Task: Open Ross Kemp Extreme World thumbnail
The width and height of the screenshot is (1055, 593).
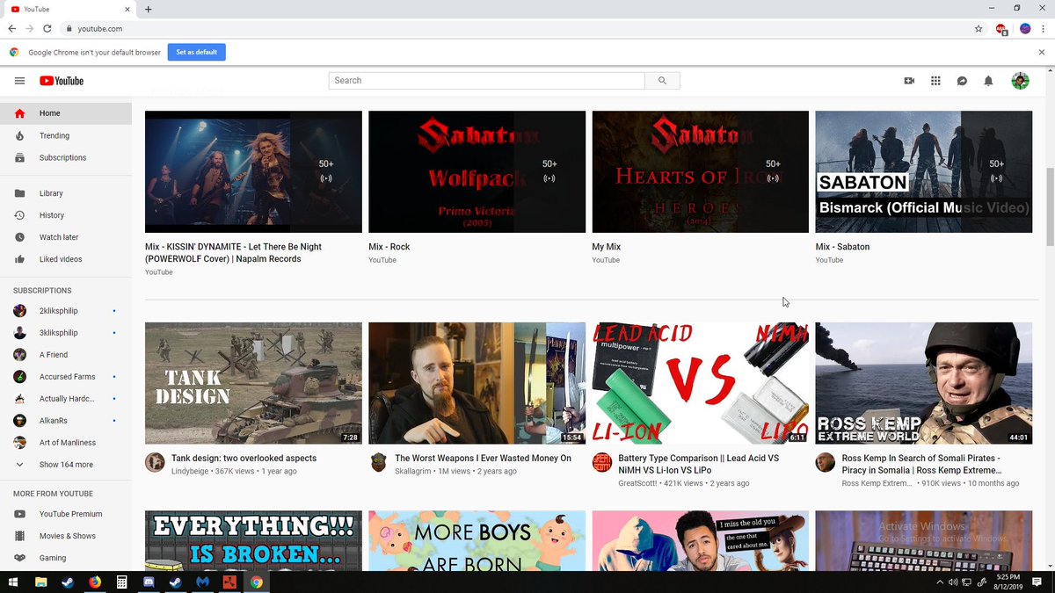Action: pyautogui.click(x=924, y=383)
